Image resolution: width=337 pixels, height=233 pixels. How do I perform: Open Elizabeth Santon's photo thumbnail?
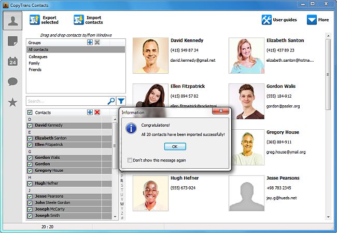(246, 56)
